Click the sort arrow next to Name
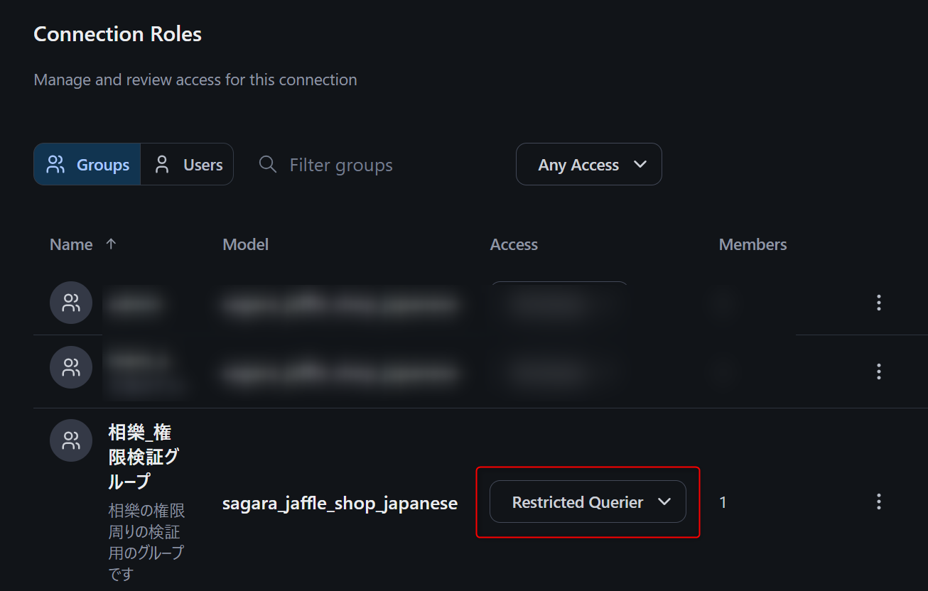 pos(111,244)
